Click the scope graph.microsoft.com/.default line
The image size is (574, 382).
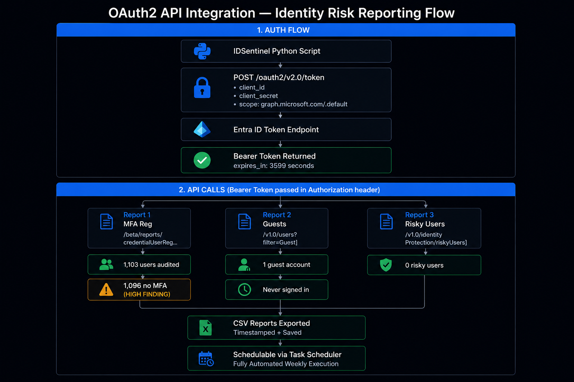pos(293,104)
